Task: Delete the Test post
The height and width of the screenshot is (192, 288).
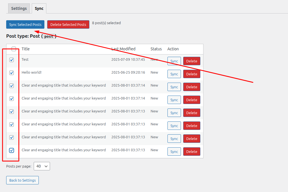Action: (x=192, y=61)
